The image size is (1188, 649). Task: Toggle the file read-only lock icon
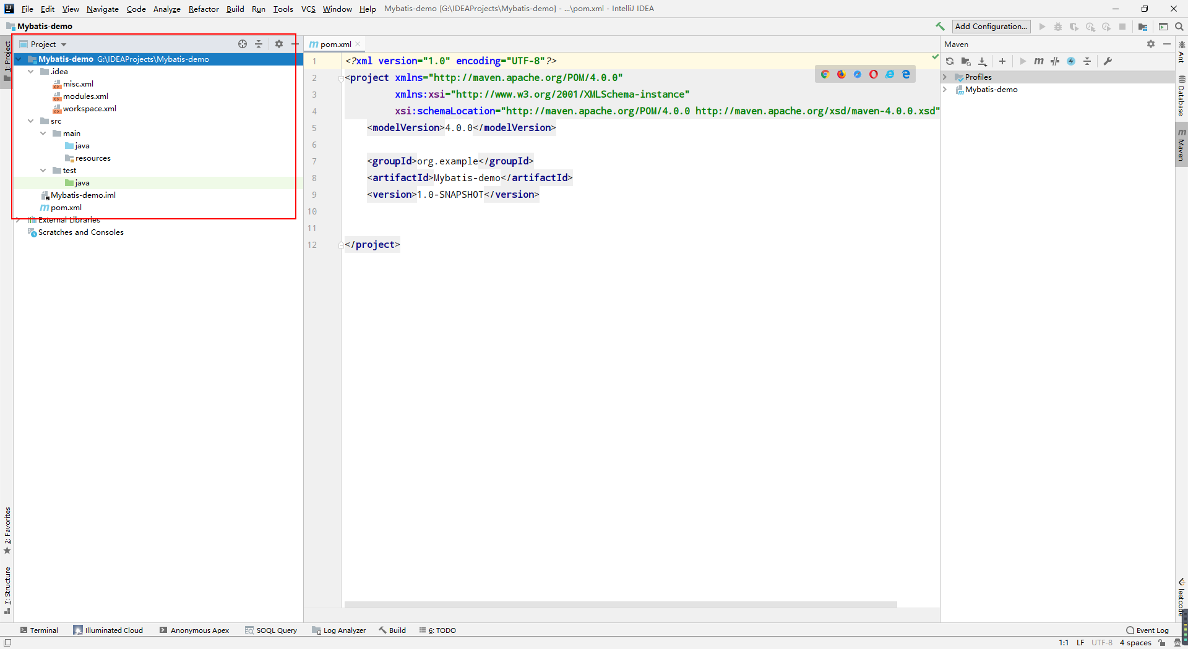tap(1162, 643)
